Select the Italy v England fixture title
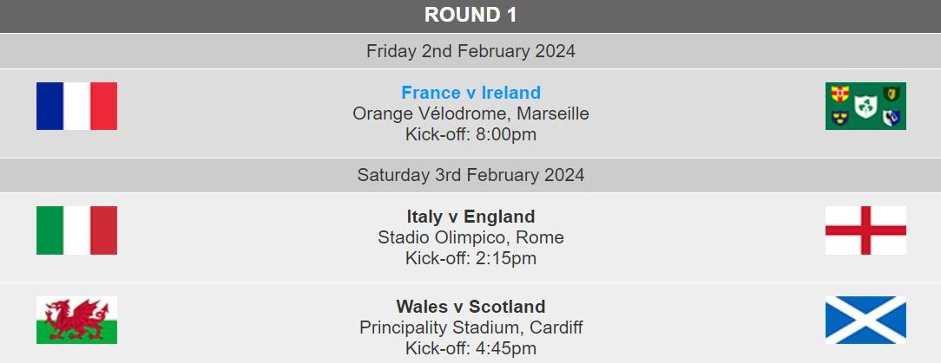 [x=470, y=217]
